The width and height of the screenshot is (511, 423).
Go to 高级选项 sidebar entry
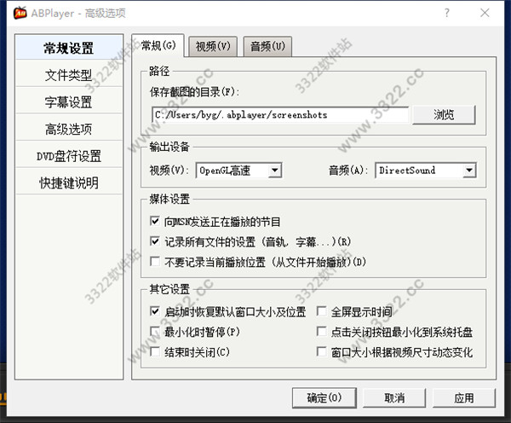pos(69,130)
